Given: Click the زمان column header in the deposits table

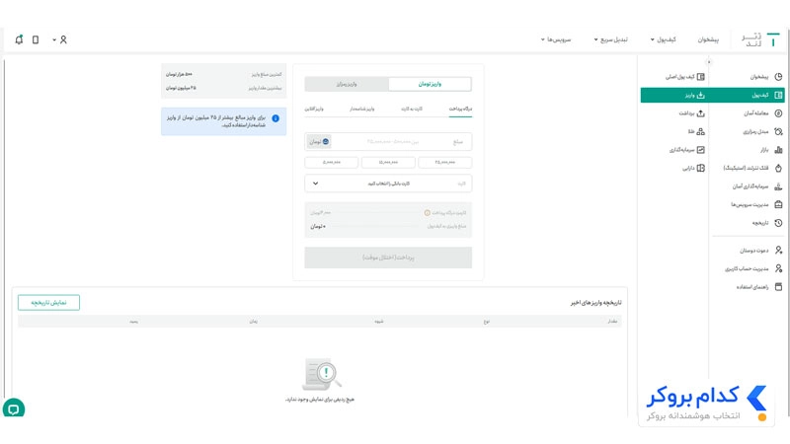Looking at the screenshot, I should tap(254, 322).
